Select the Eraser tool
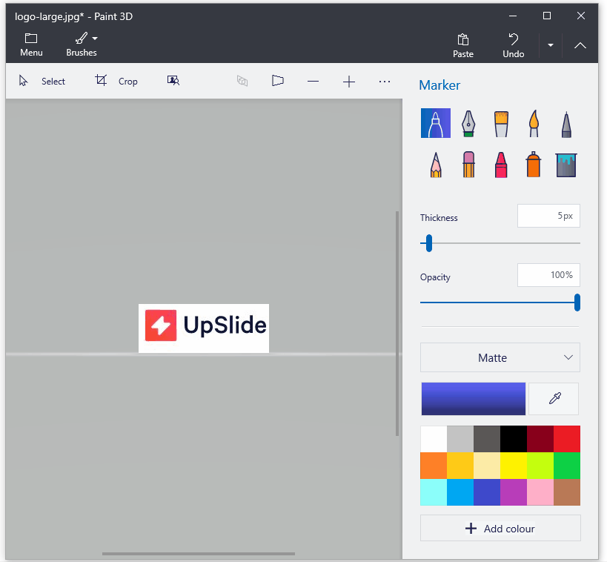This screenshot has height=562, width=607. 468,165
